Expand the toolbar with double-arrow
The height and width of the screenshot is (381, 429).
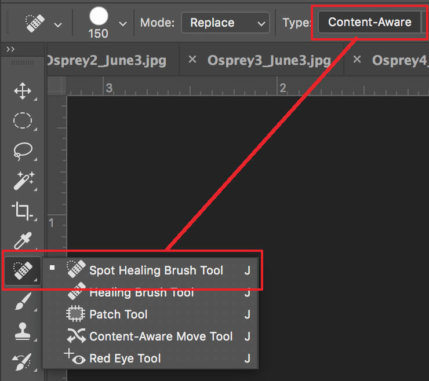[x=10, y=49]
